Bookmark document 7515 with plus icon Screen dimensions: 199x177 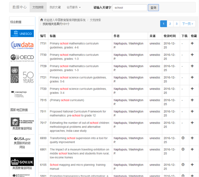(192, 100)
